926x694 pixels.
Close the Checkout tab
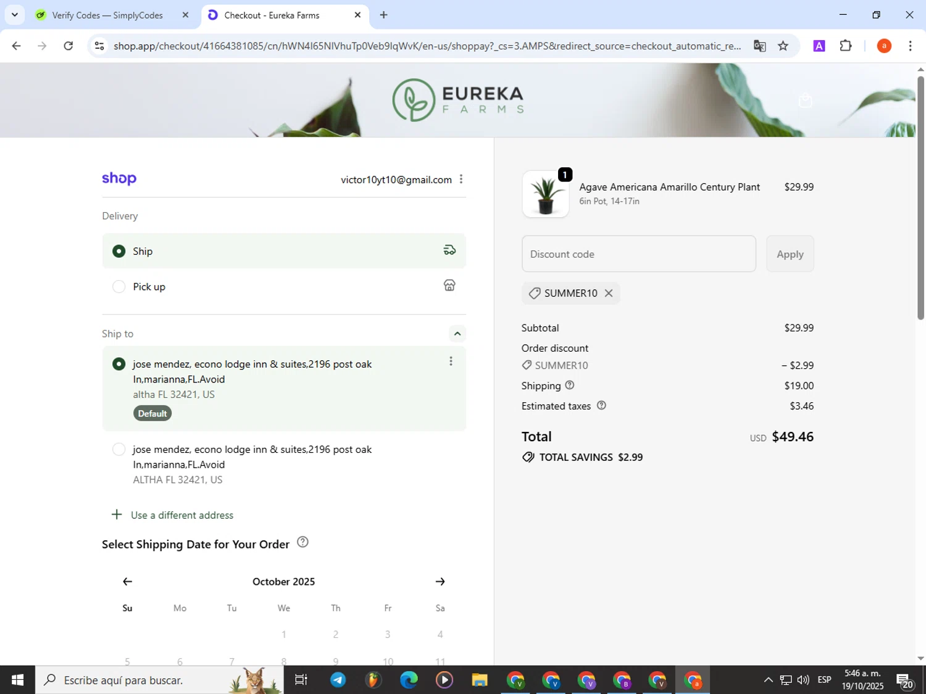(x=357, y=15)
